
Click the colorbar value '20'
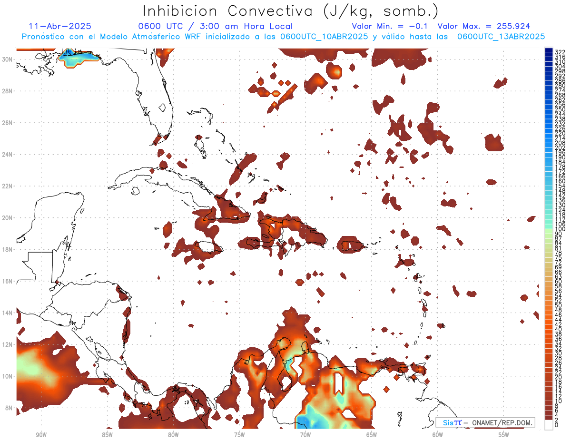click(559, 377)
